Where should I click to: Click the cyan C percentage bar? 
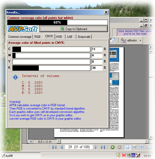[x=51, y=49]
